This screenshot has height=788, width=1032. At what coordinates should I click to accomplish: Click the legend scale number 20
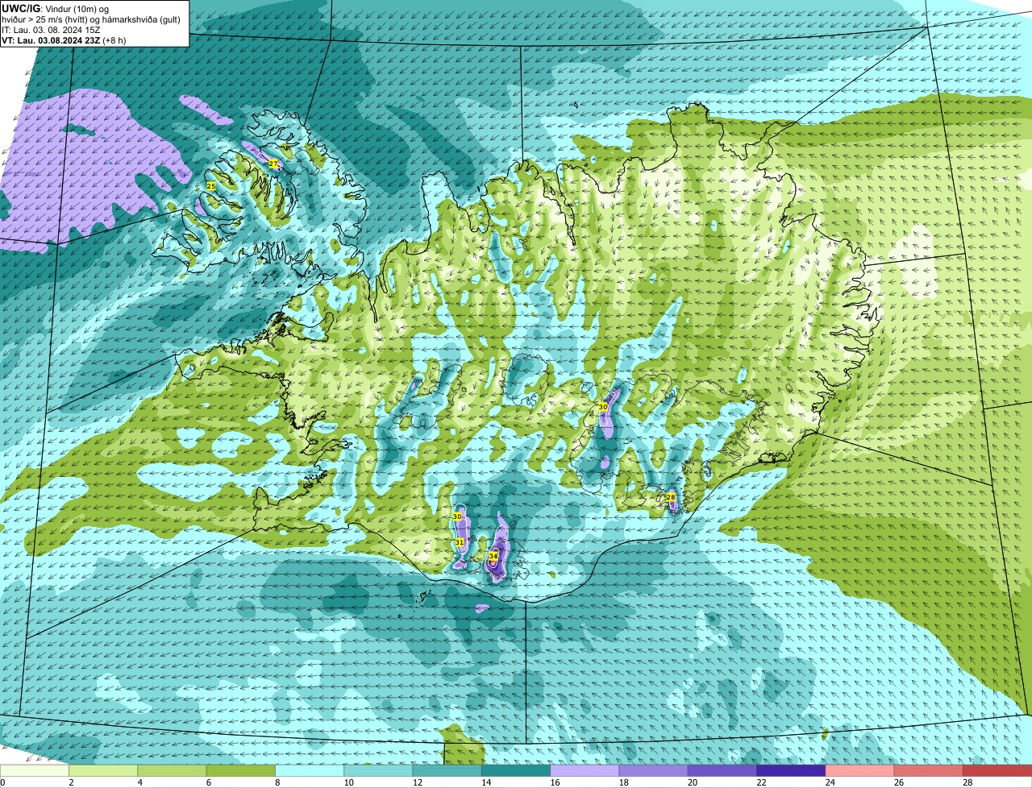[691, 782]
